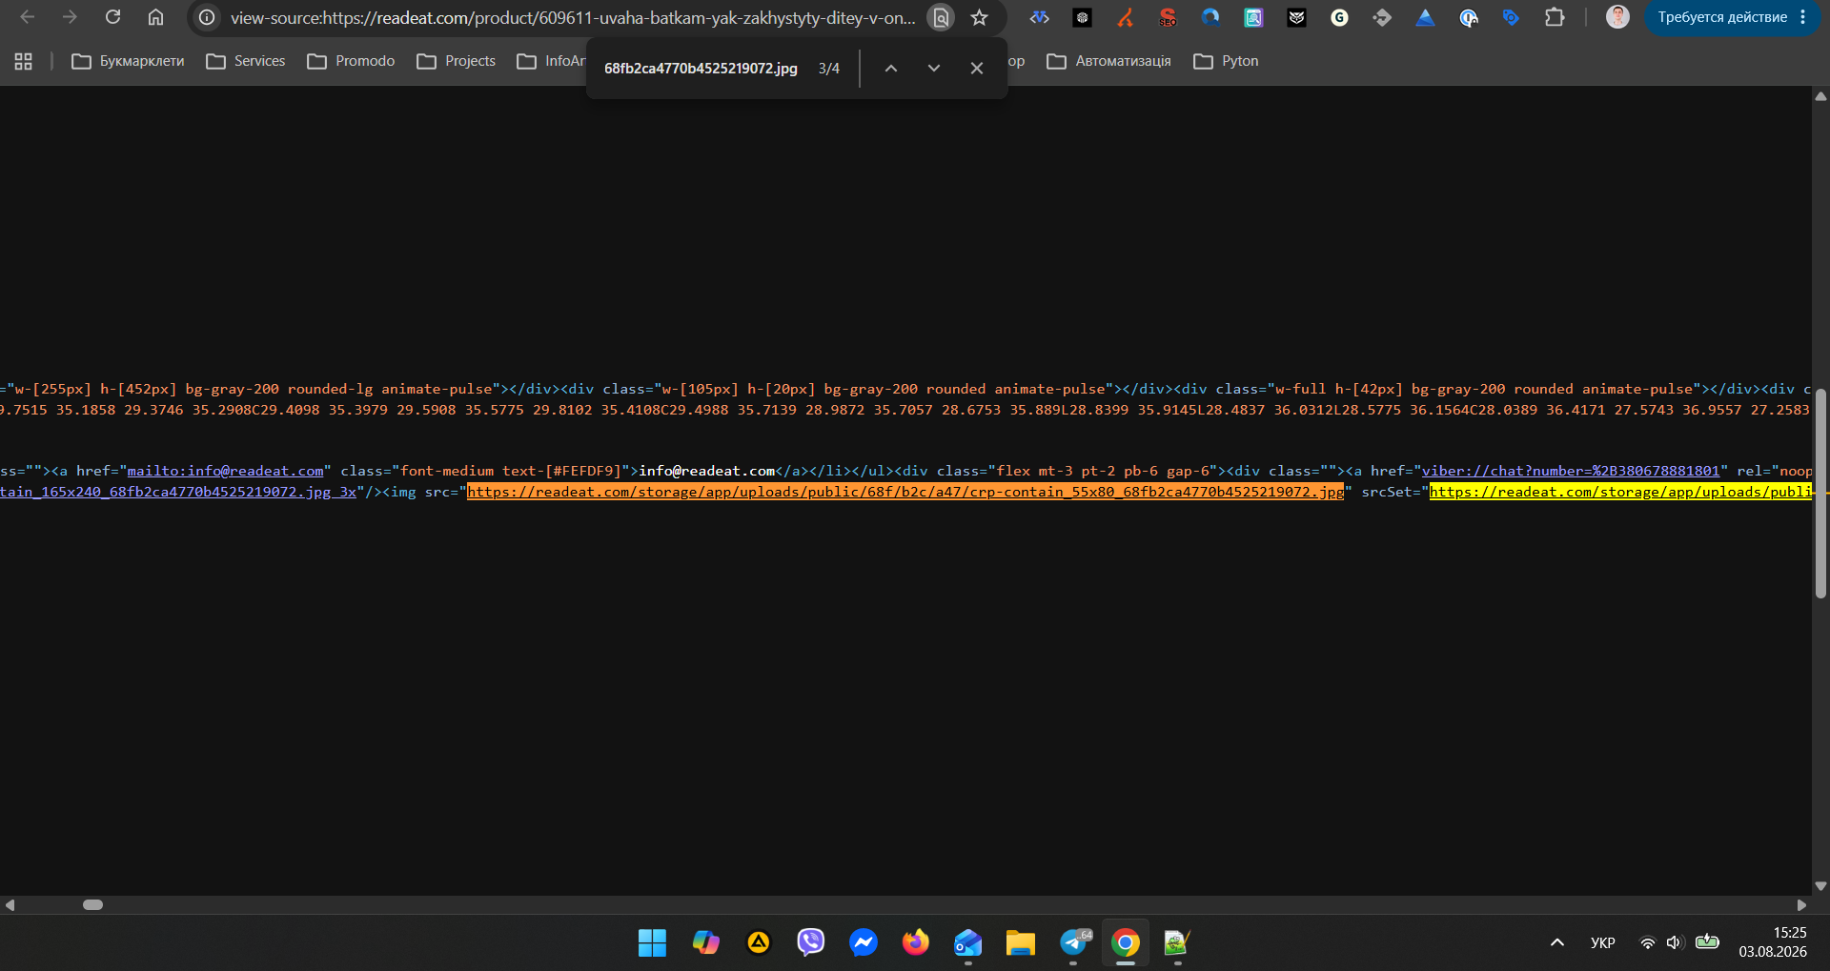Launch Firefox from the taskbar
The height and width of the screenshot is (971, 1830).
(x=916, y=942)
